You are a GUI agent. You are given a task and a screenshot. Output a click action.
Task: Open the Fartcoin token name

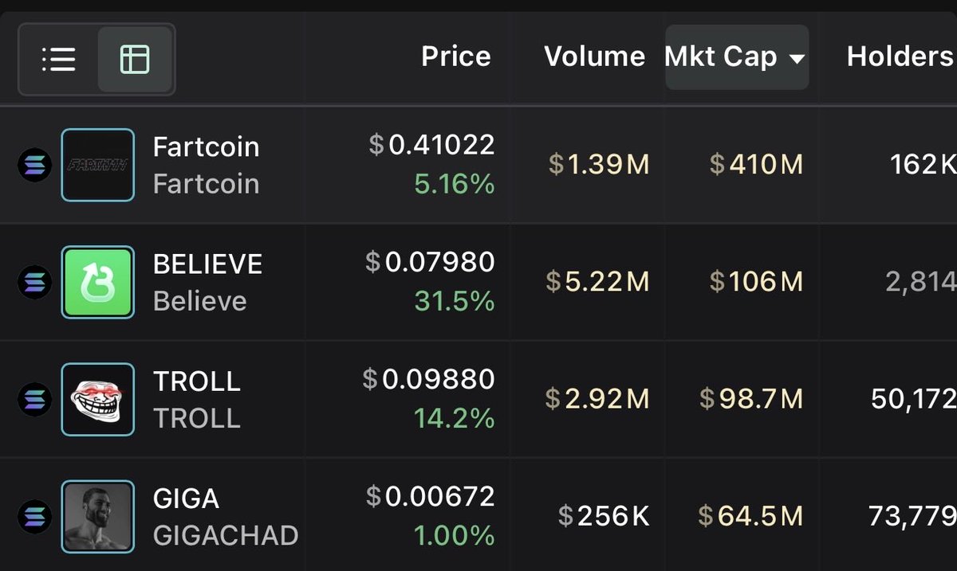(206, 147)
